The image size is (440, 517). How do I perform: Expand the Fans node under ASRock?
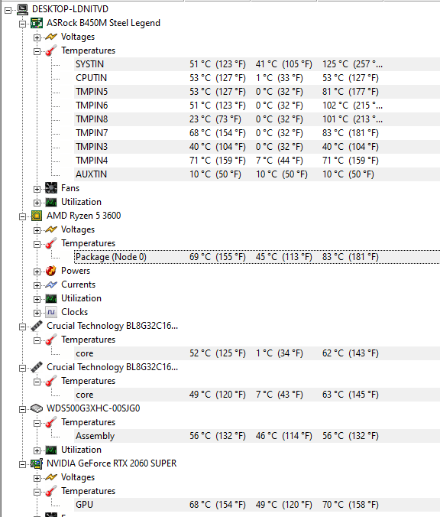coord(37,189)
